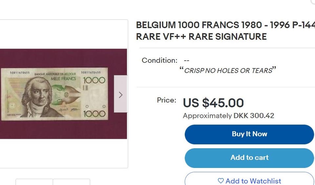Screen dimensions: 315x185
Task: Click the top-left serial number on the banknote
Action: click(x=20, y=72)
